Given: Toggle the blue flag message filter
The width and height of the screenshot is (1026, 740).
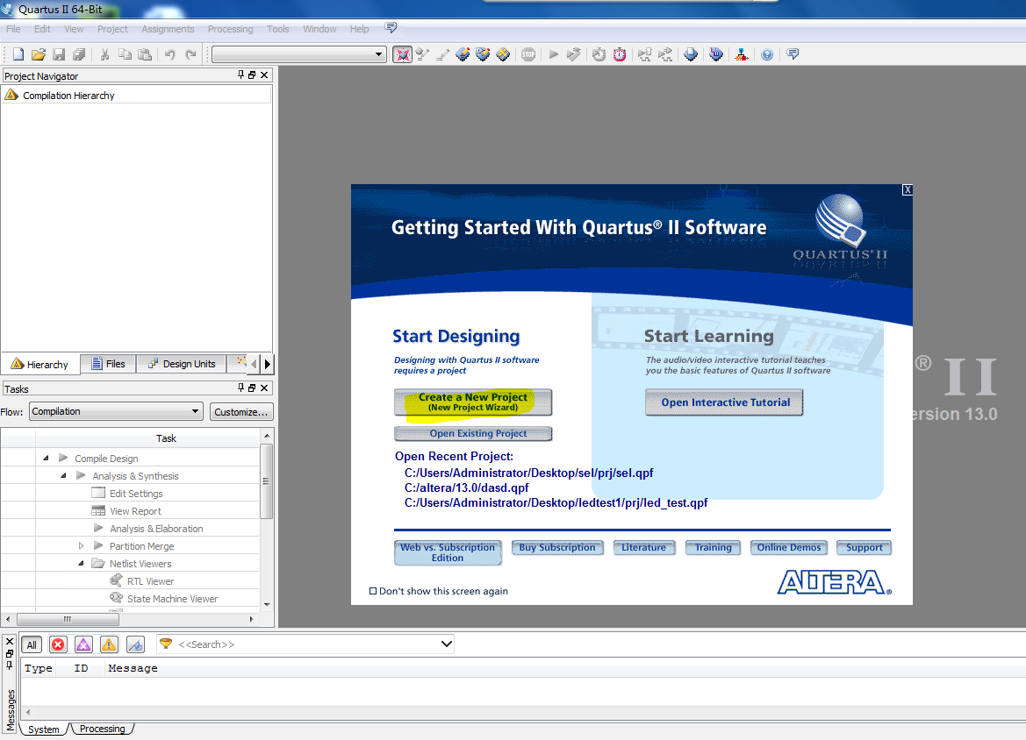Looking at the screenshot, I should point(135,644).
